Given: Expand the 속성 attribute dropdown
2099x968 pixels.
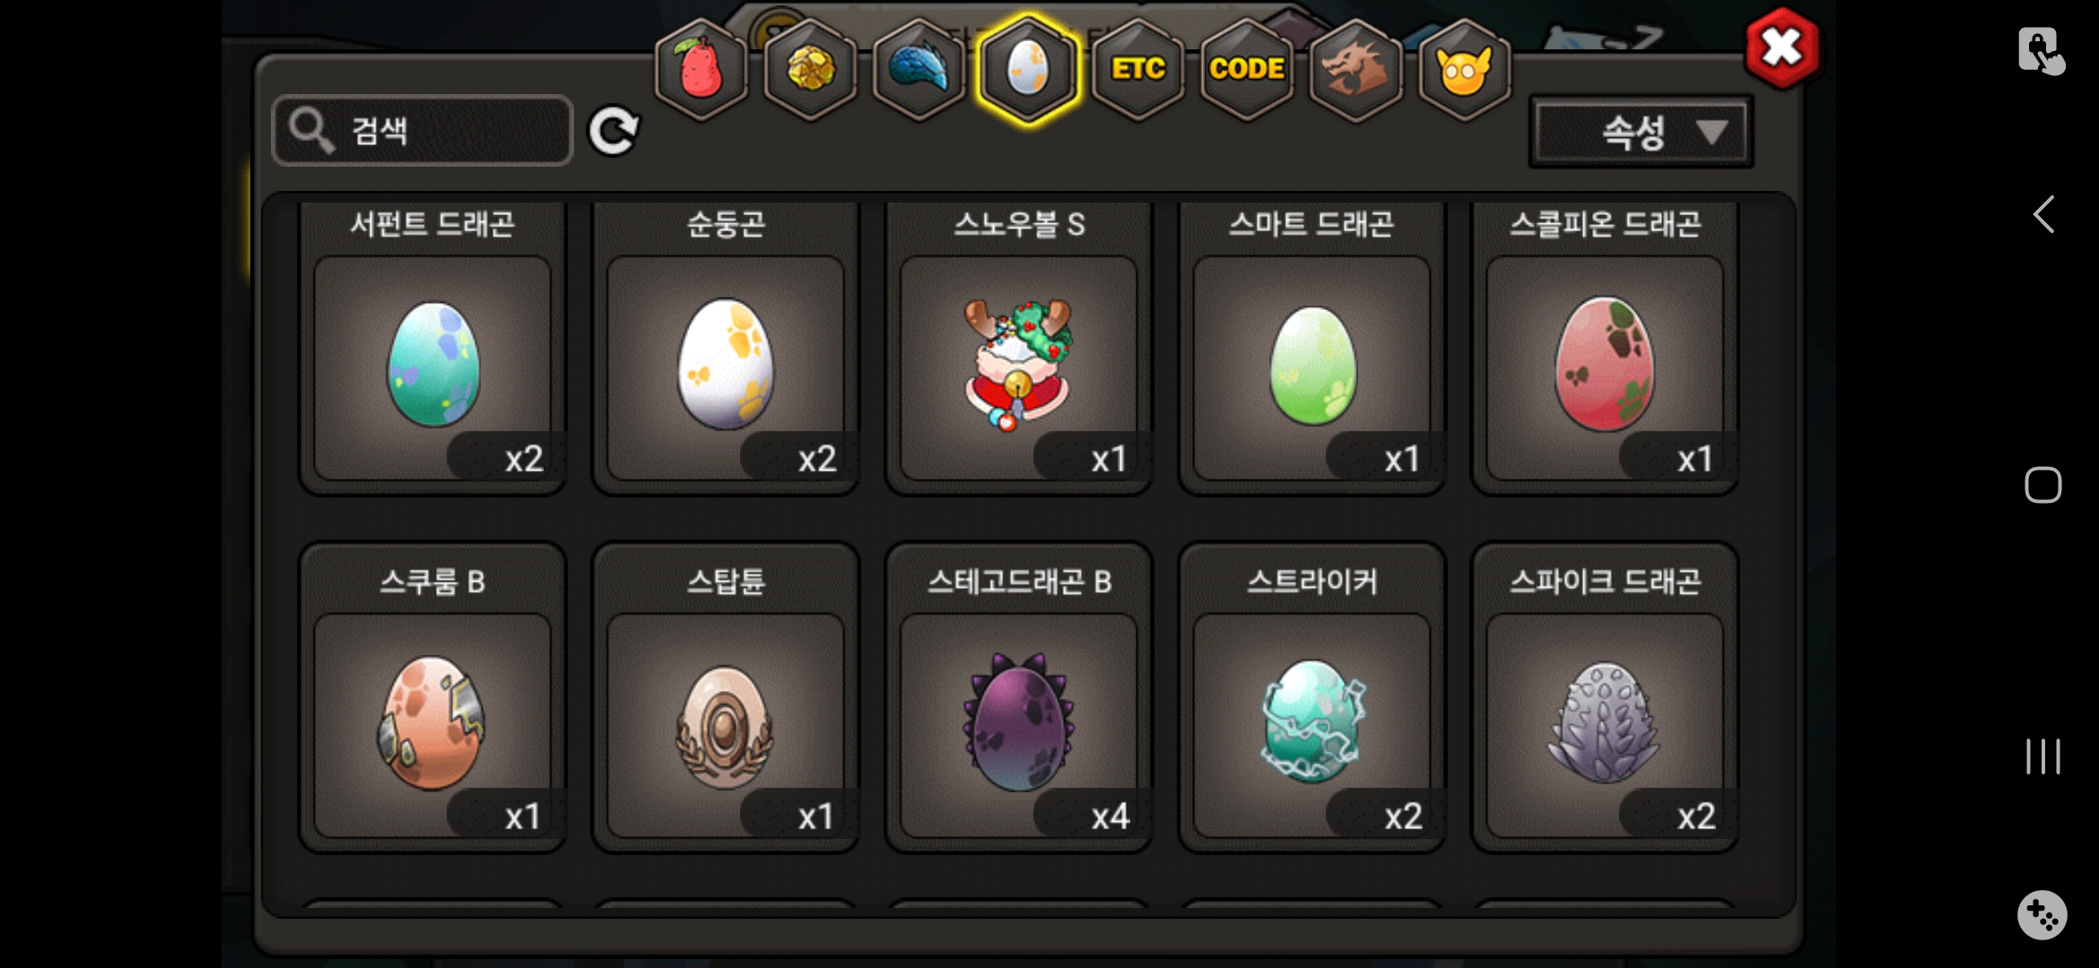Looking at the screenshot, I should (x=1642, y=133).
